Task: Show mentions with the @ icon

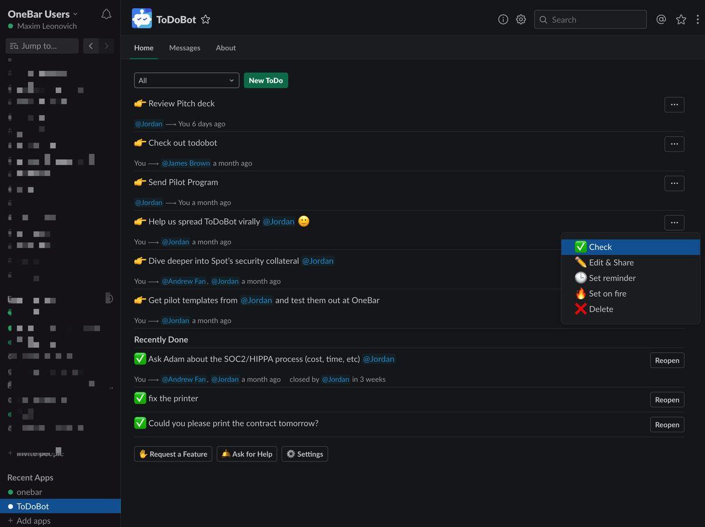Action: click(661, 19)
